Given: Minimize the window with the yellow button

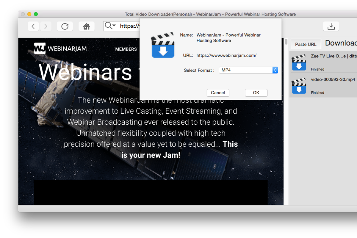Looking at the screenshot, I should [x=29, y=14].
